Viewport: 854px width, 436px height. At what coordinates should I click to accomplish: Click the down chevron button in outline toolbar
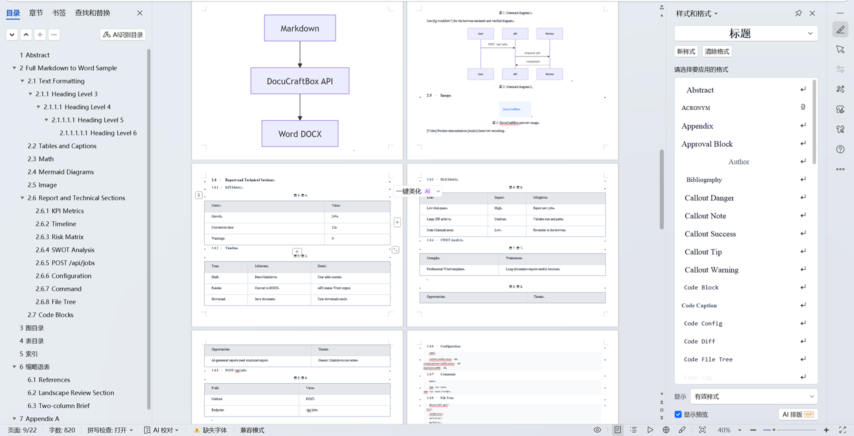point(12,34)
